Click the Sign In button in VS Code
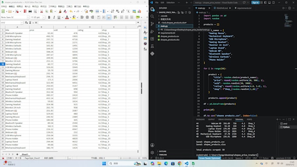297x167 pixels. tap(256, 3)
